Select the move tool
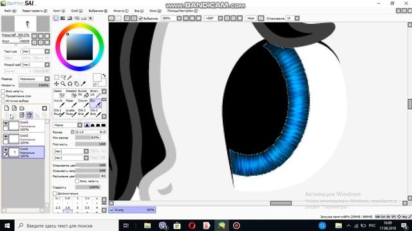This screenshot has width=412, height=231. pyautogui.click(x=57, y=84)
